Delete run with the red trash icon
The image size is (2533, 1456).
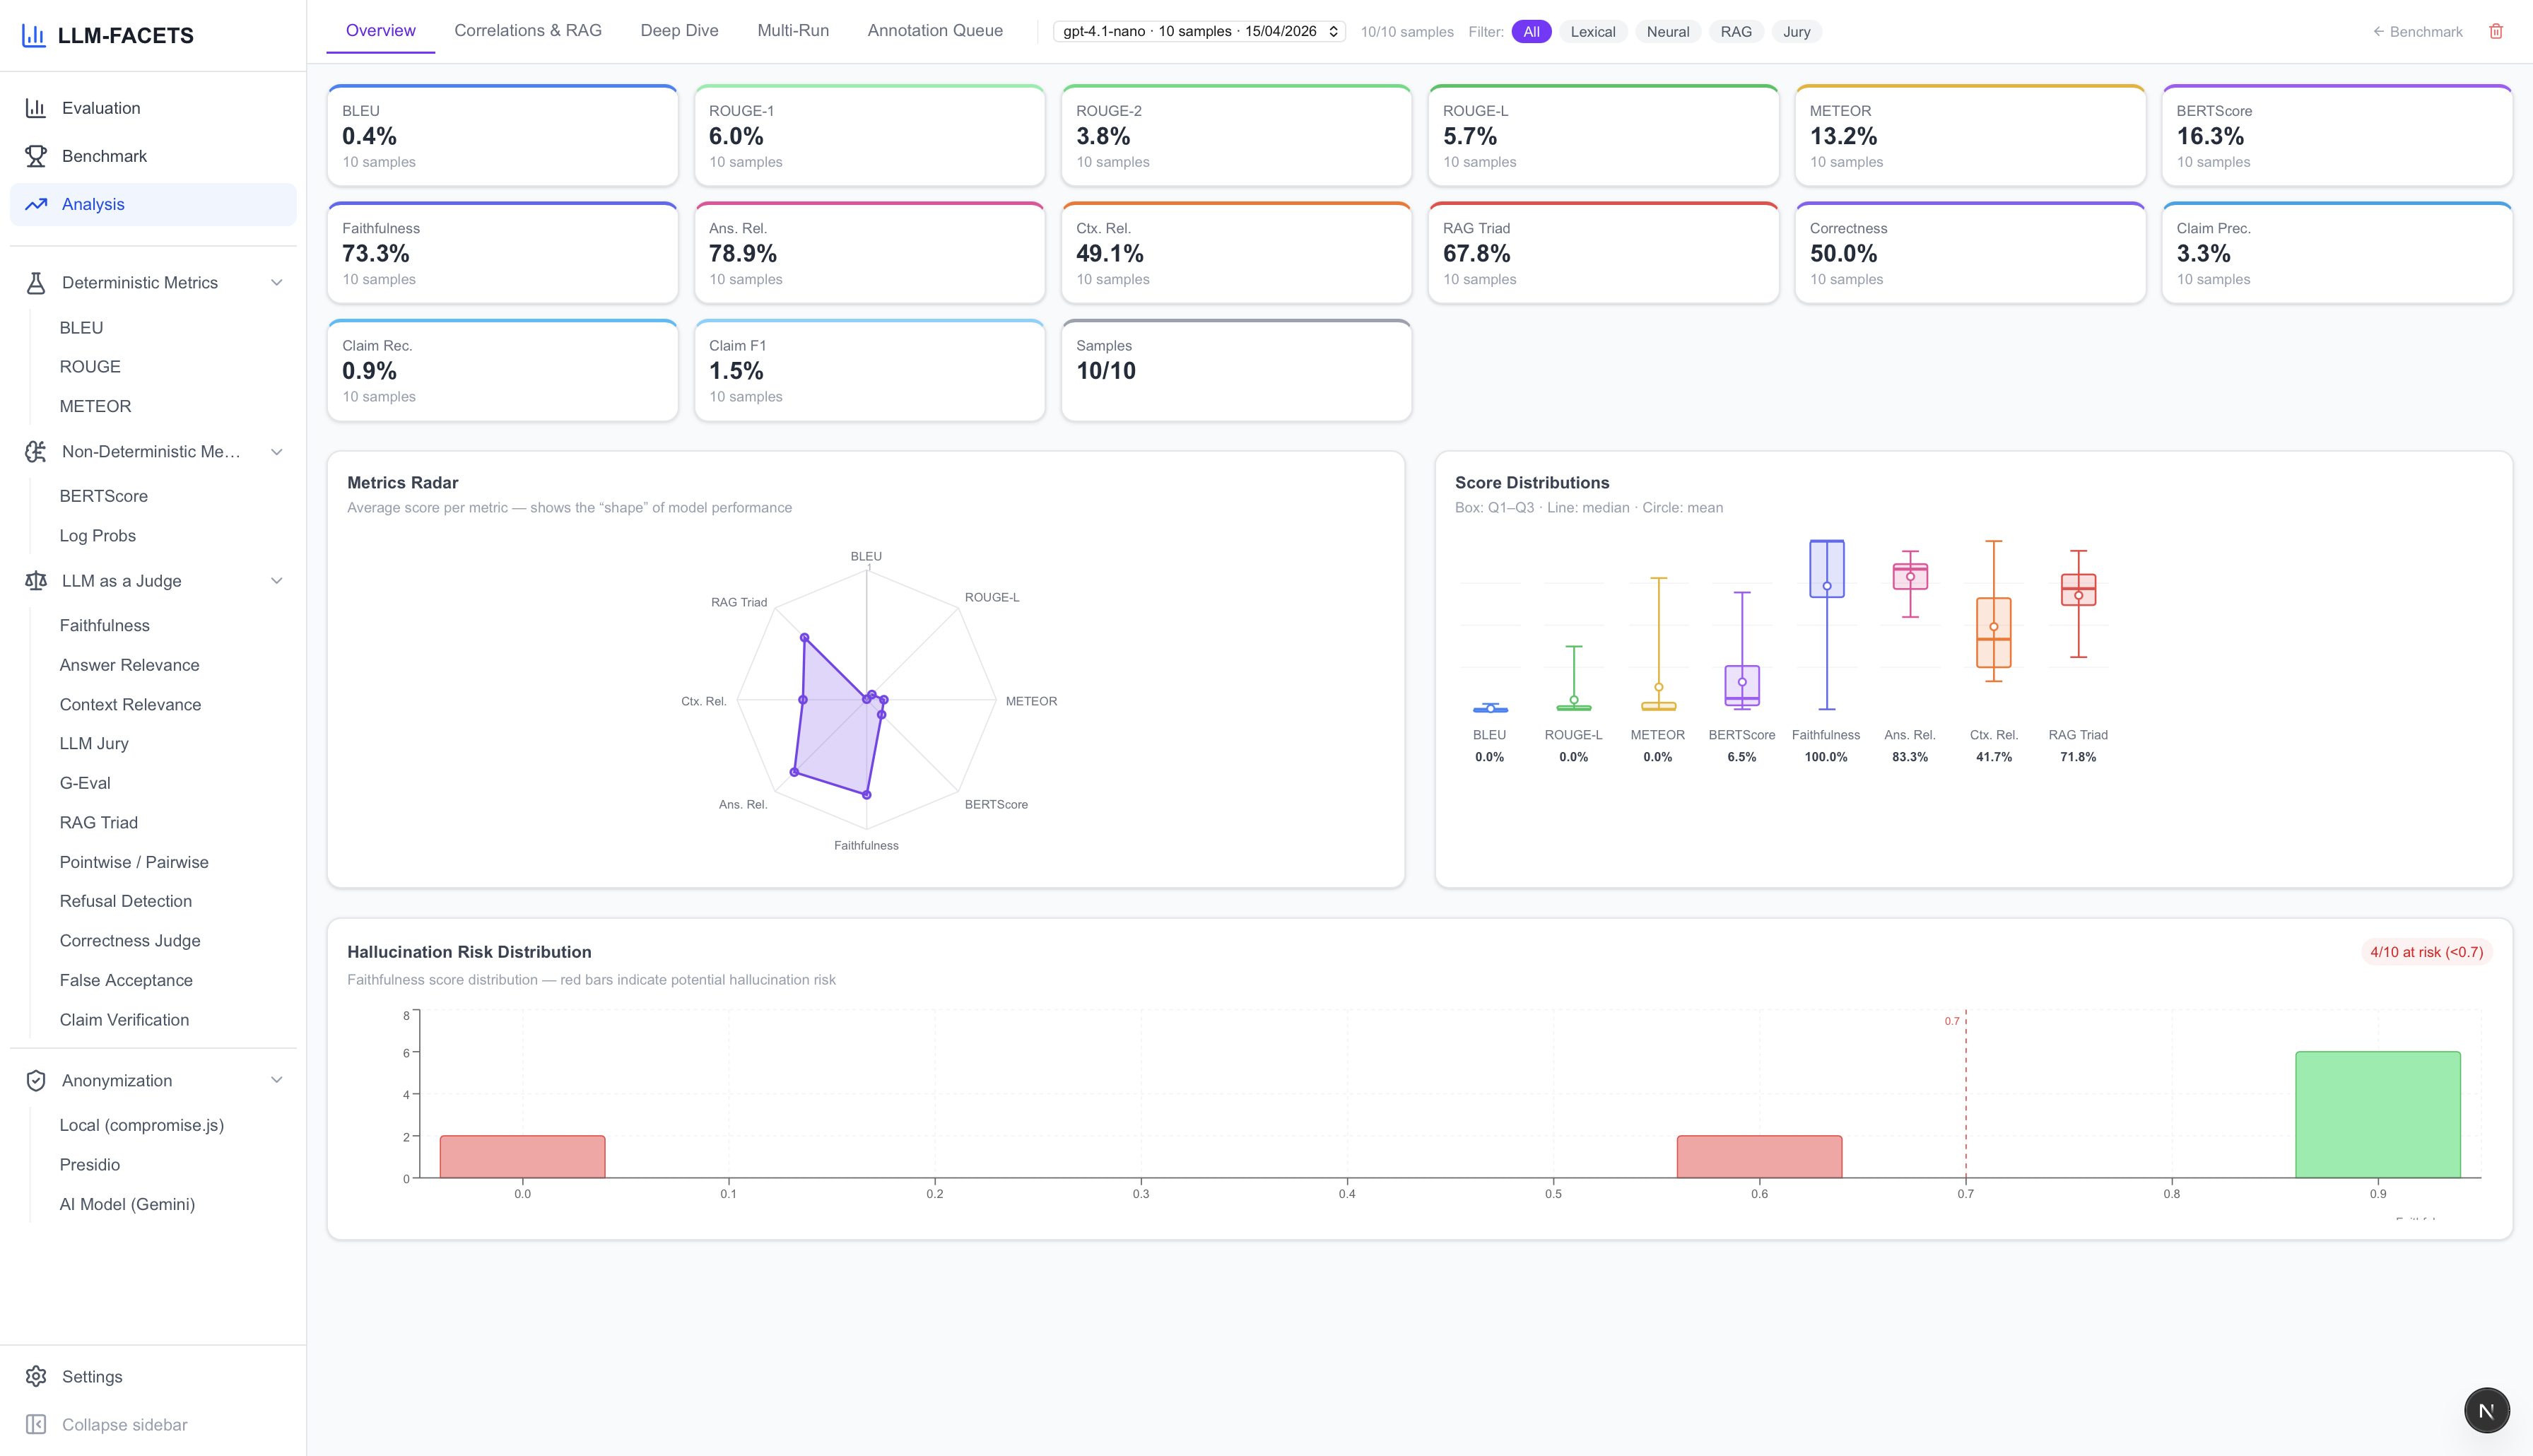(x=2495, y=31)
